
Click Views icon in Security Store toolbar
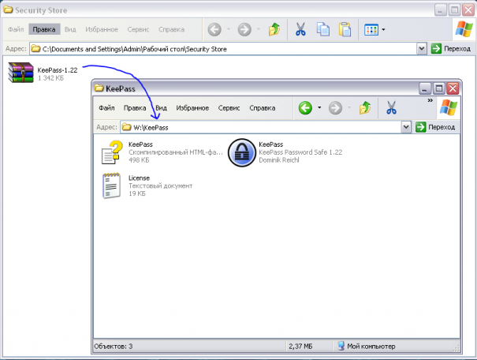371,29
